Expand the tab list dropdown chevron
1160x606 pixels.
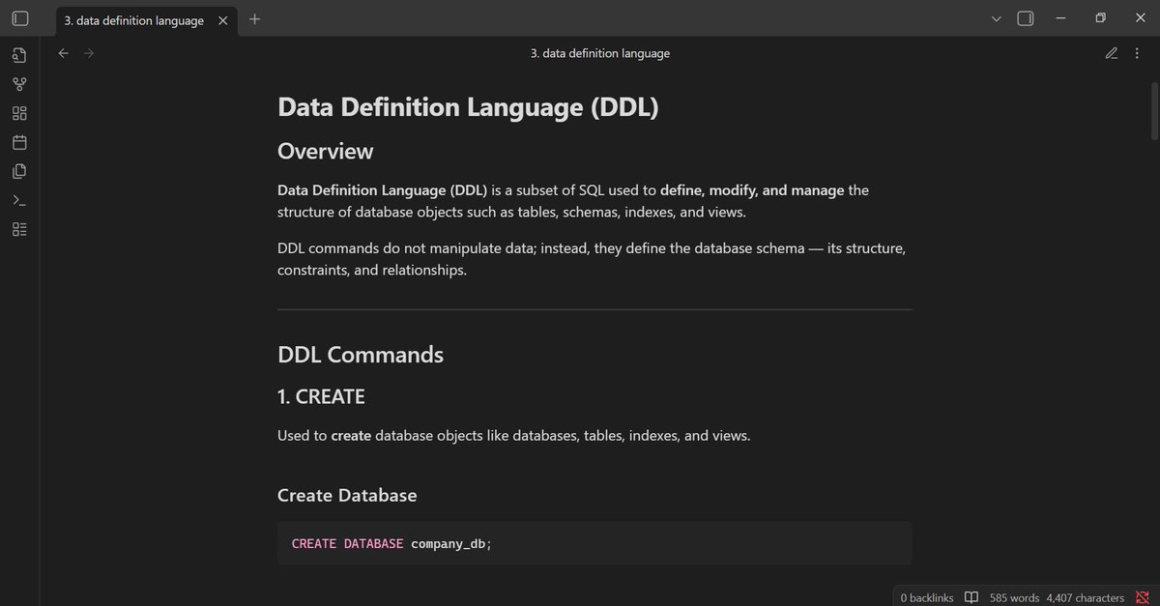coord(998,18)
